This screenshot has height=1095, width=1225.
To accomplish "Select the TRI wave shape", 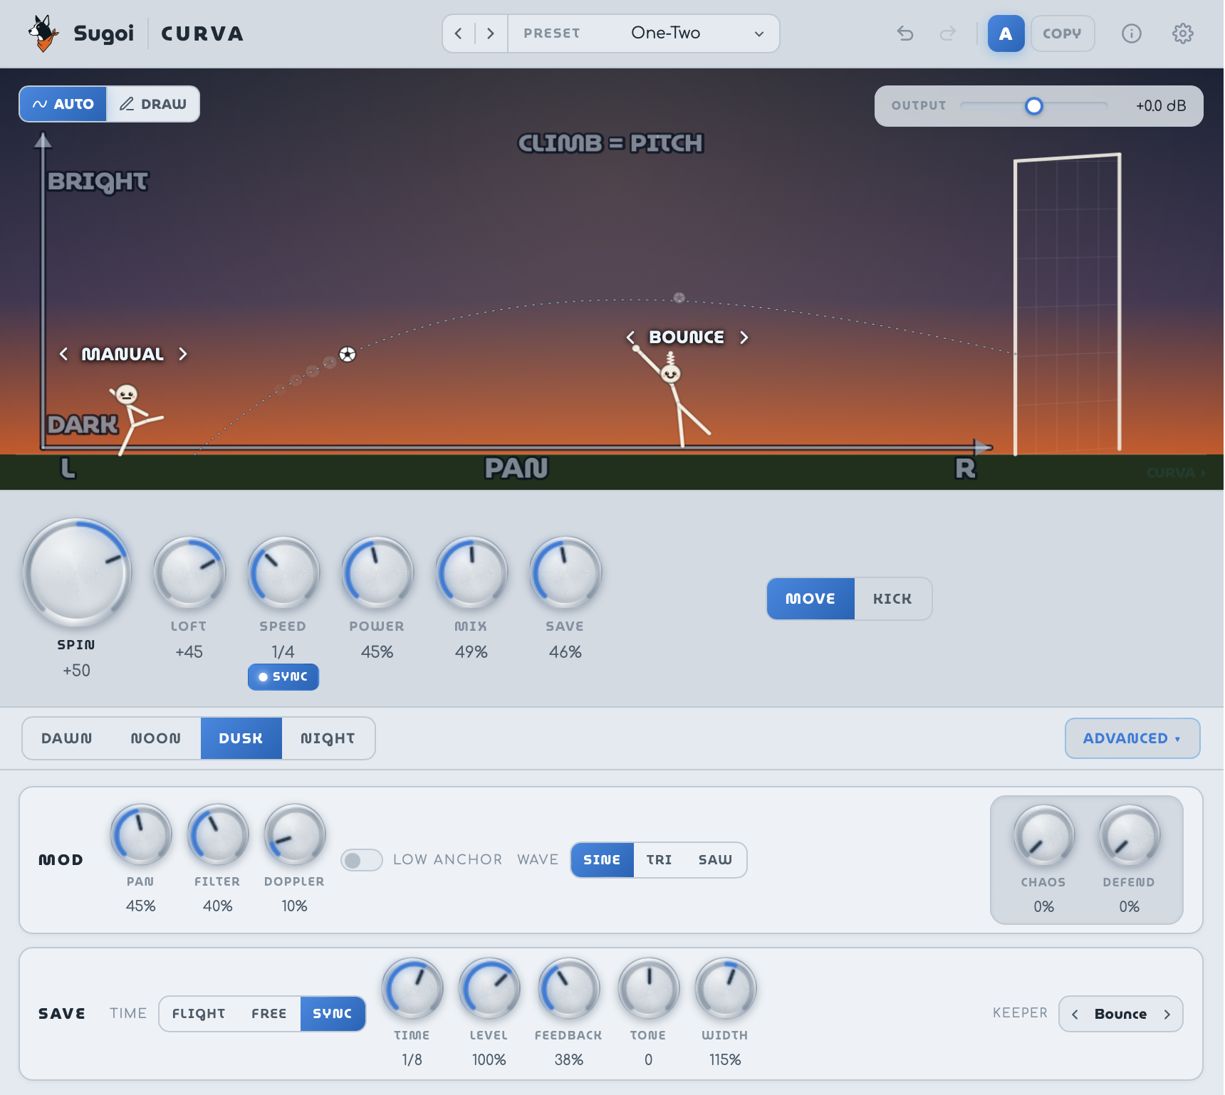I will 659,860.
